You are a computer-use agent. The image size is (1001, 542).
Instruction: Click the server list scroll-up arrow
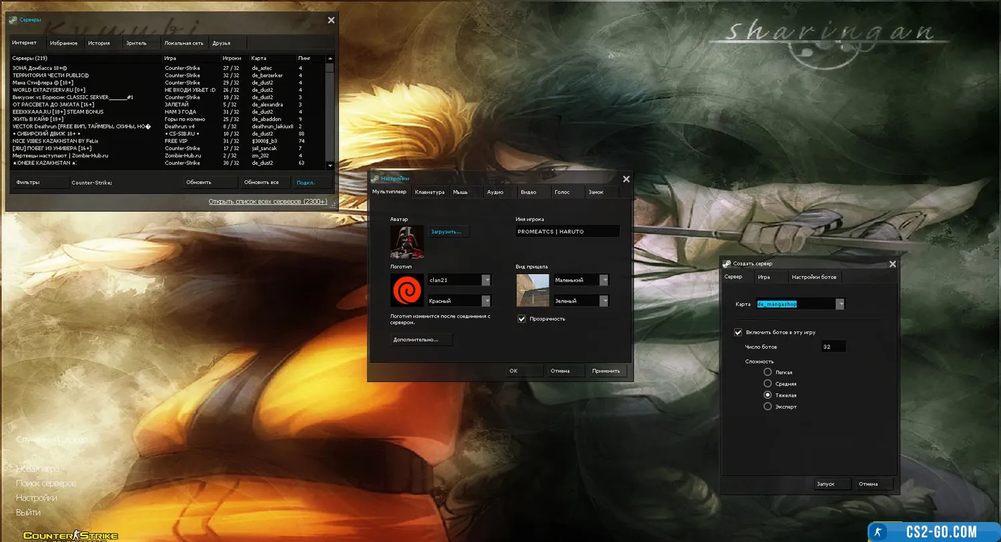(330, 59)
